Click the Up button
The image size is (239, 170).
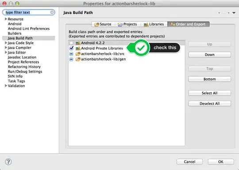[210, 44]
